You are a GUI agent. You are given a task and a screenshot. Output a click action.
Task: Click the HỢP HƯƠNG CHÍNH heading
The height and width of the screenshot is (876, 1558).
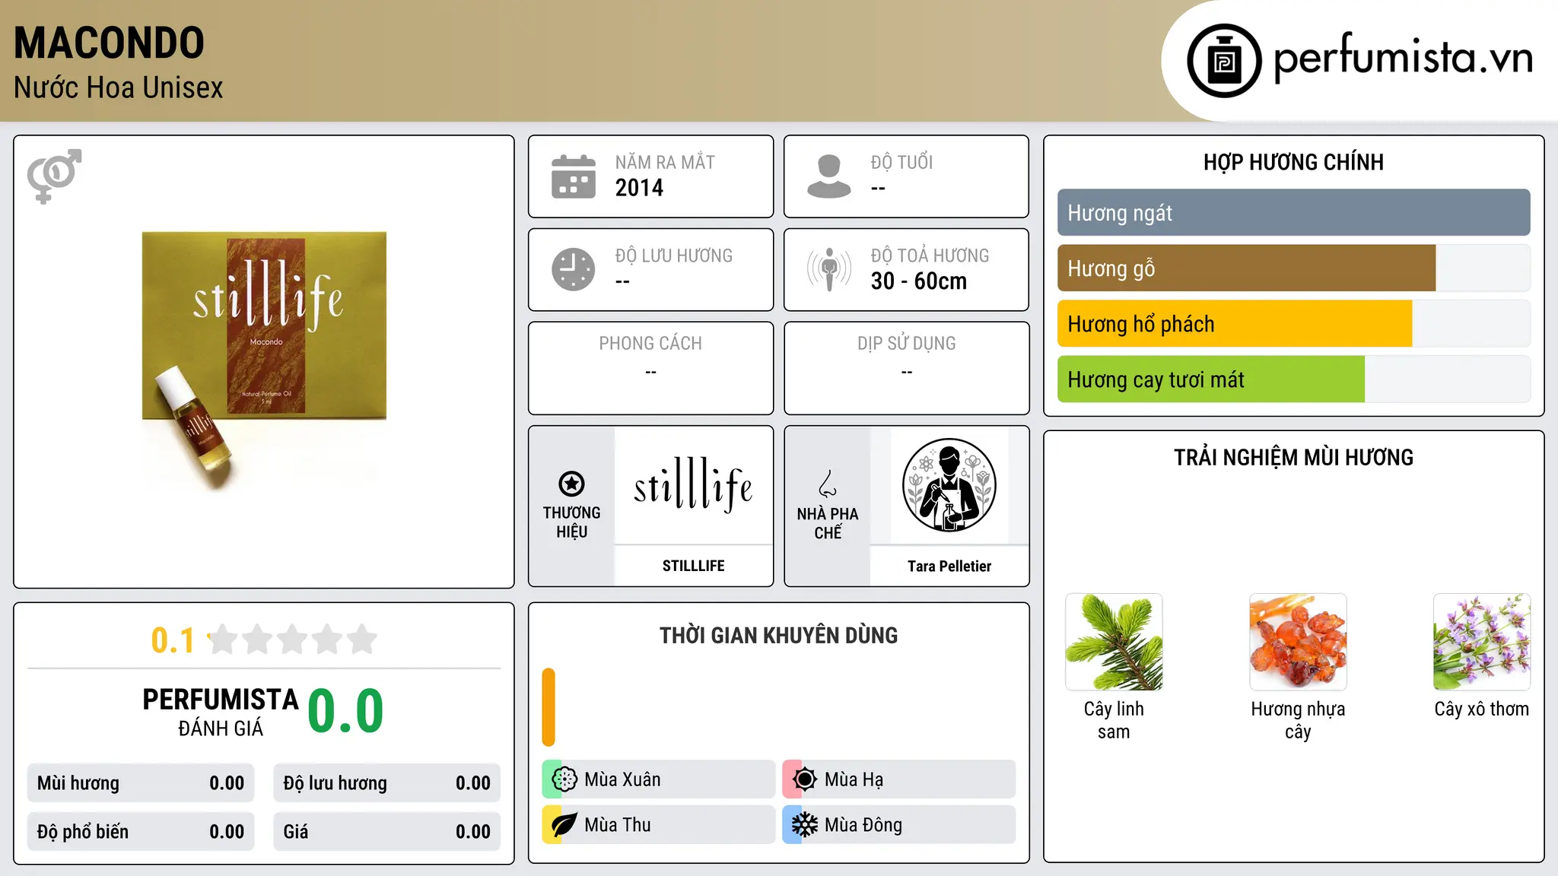[1293, 162]
